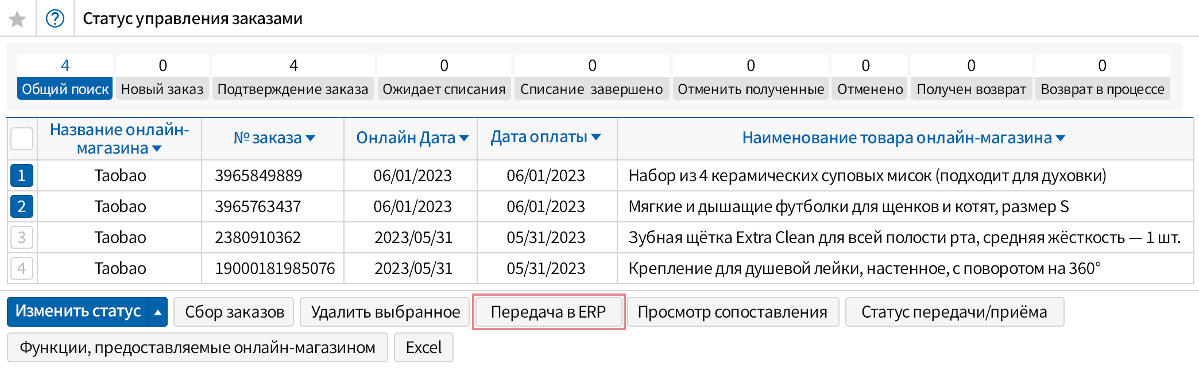Image resolution: width=1199 pixels, height=368 pixels.
Task: Sort by № заказа column arrow
Action: 311,138
